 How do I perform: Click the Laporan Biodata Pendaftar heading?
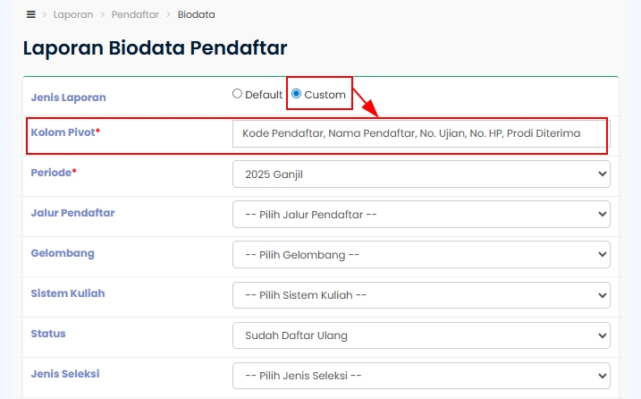pyautogui.click(x=155, y=48)
